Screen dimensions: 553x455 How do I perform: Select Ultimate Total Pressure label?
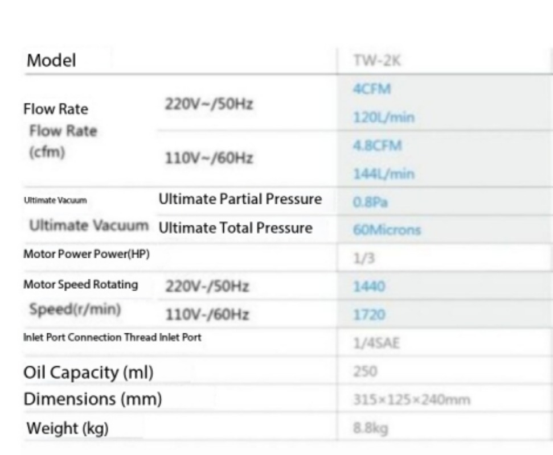coord(236,228)
